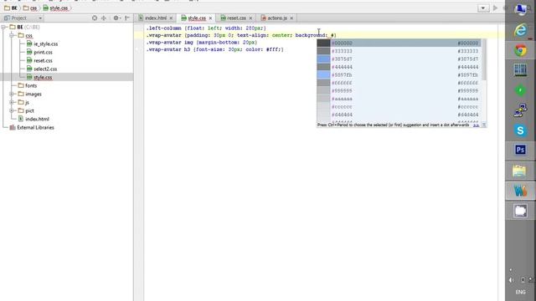Choose #3875d7 blue swatch suggestion
The width and height of the screenshot is (536, 301).
(x=323, y=59)
